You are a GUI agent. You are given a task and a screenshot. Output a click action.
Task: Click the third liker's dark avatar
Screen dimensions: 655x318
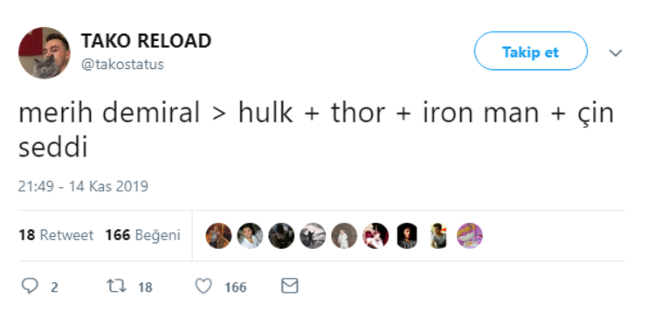pos(281,236)
